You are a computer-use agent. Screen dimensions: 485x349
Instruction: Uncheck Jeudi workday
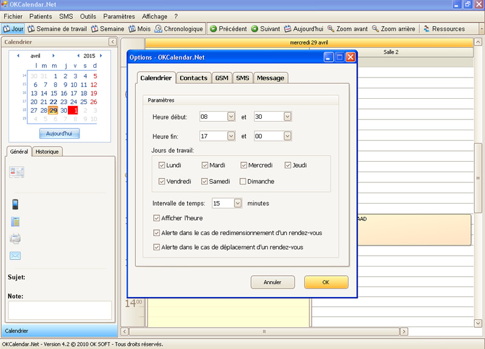(288, 165)
